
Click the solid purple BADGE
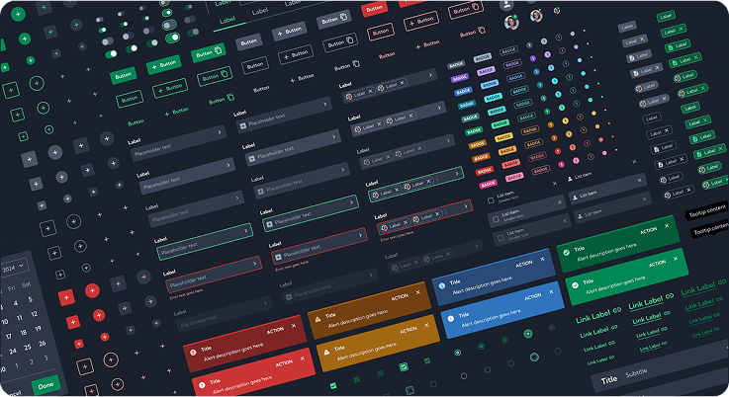tap(459, 78)
